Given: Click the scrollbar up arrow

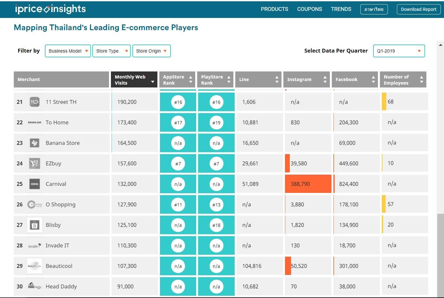Looking at the screenshot, I should pyautogui.click(x=440, y=45).
